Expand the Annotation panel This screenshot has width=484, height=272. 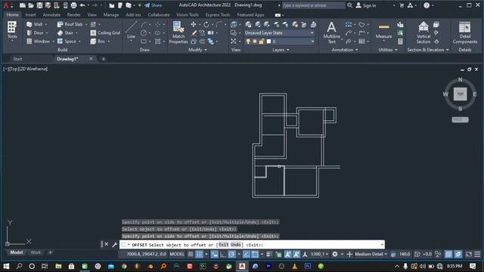(x=345, y=50)
